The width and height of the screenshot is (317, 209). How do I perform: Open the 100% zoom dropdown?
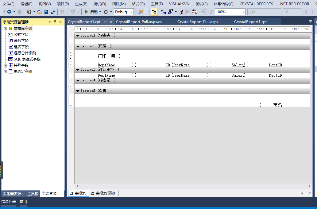(243, 12)
